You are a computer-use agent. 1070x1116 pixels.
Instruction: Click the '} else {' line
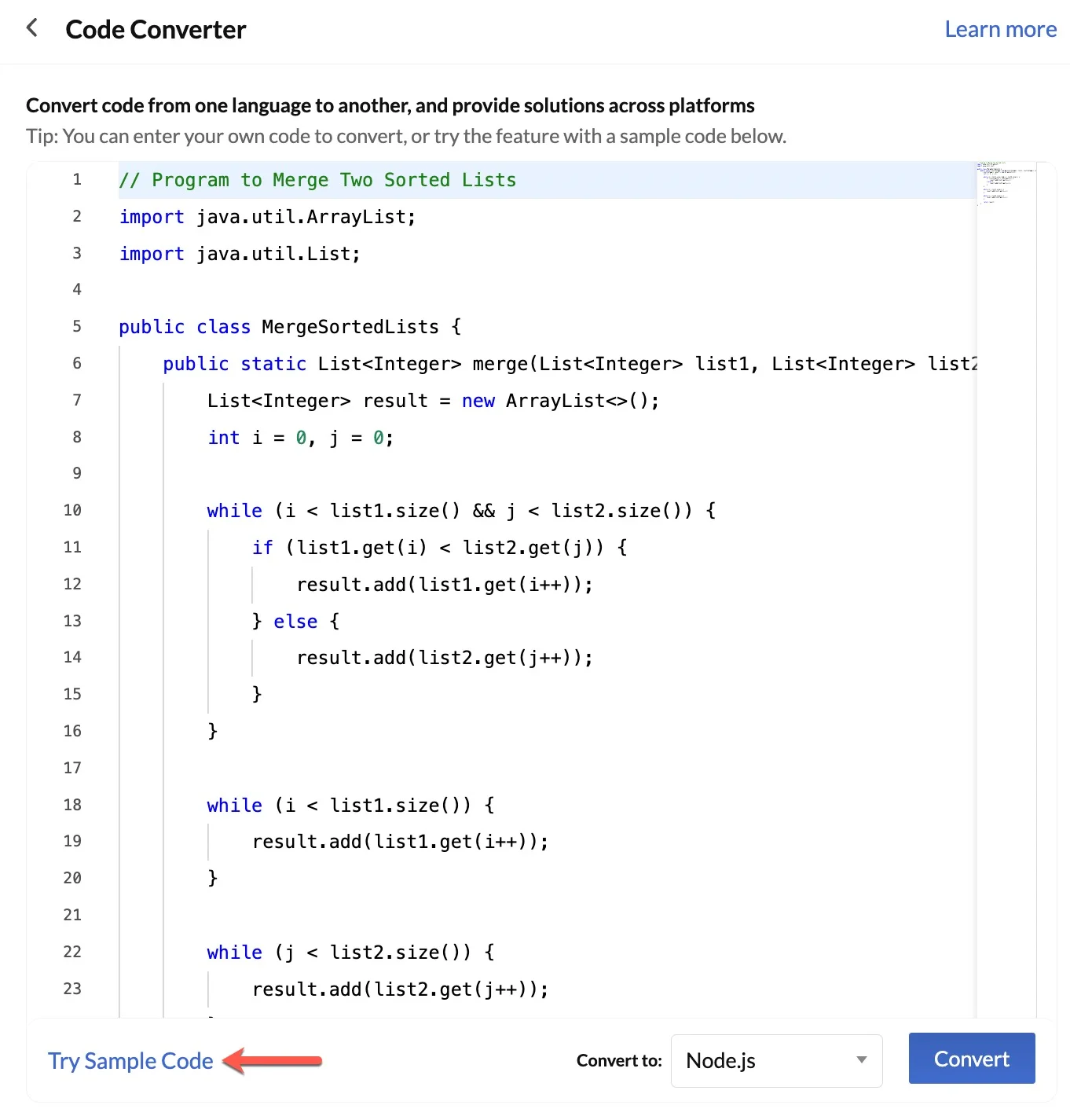pos(295,622)
